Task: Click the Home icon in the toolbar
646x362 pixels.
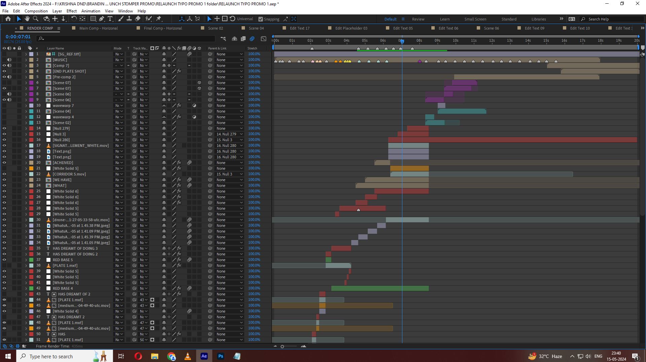Action: pos(8,19)
